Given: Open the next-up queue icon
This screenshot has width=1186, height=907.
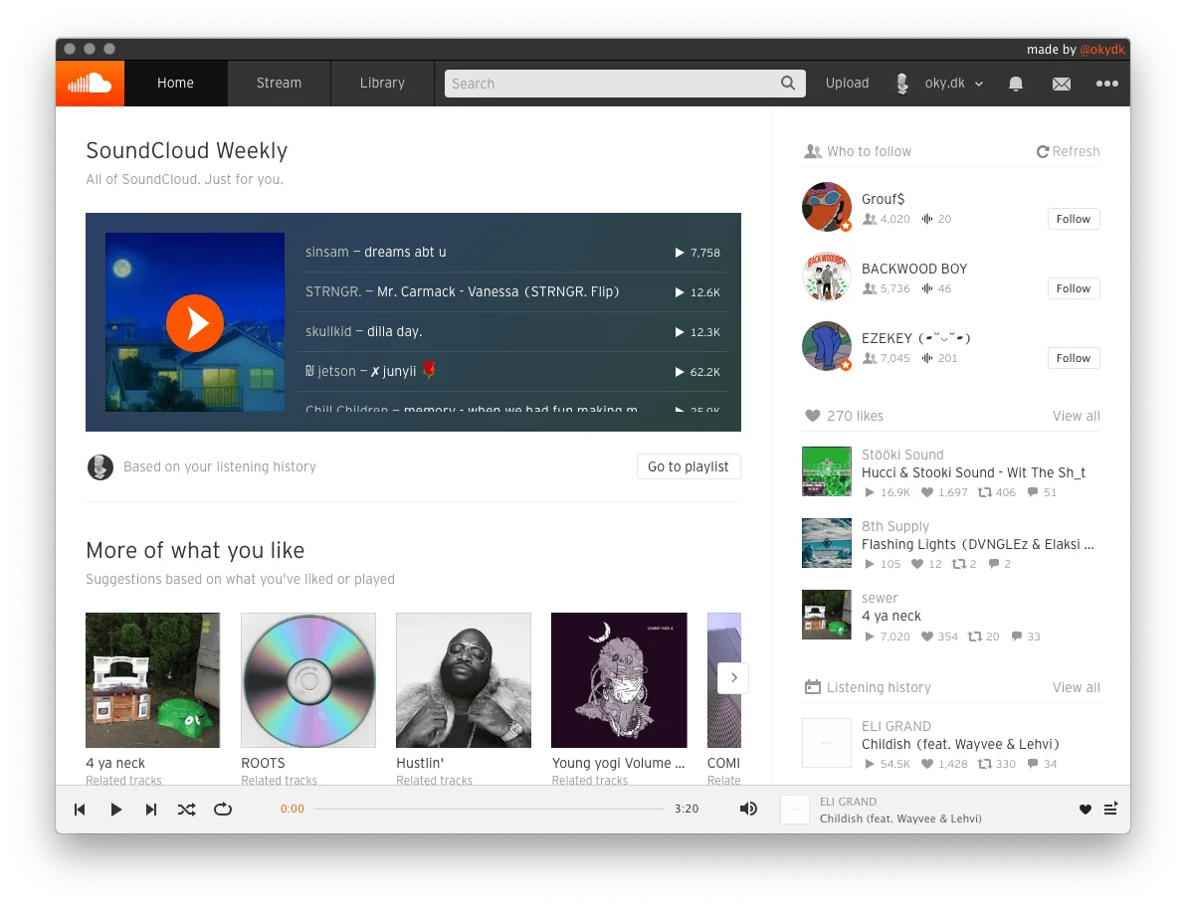Looking at the screenshot, I should click(1110, 809).
